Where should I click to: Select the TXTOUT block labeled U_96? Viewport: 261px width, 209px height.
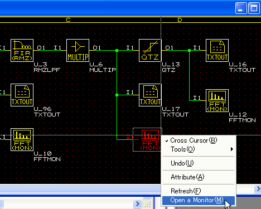(22, 95)
